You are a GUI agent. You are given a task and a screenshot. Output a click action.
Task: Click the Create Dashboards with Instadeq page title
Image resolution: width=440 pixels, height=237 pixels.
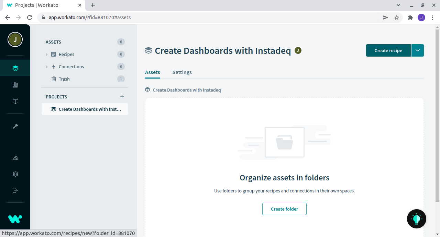pos(223,51)
